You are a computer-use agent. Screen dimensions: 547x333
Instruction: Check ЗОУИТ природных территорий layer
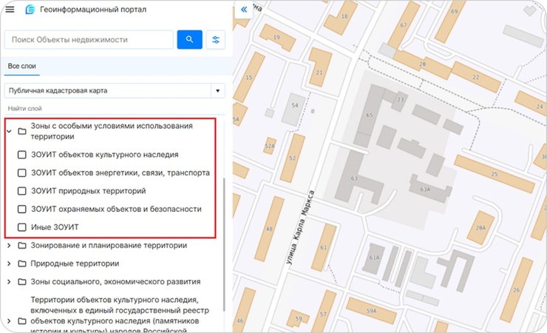coord(22,191)
